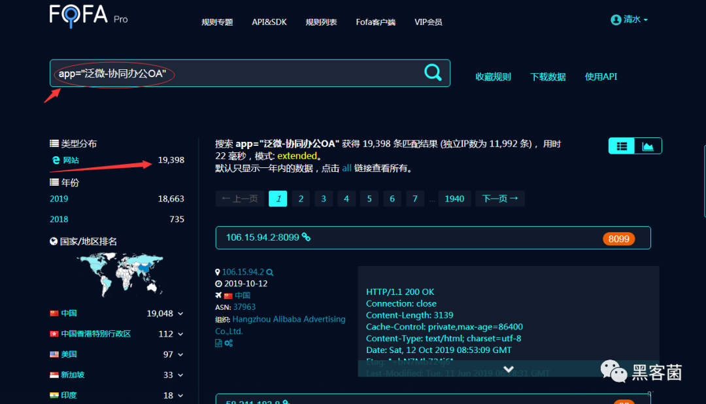Click the link icon beside 106.15.94.2:8099
Viewport: 706px width, 404px height.
pos(306,237)
